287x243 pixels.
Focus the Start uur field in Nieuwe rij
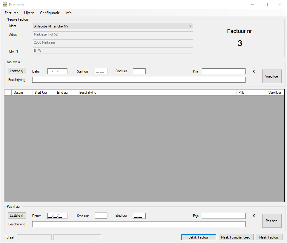pyautogui.click(x=101, y=71)
